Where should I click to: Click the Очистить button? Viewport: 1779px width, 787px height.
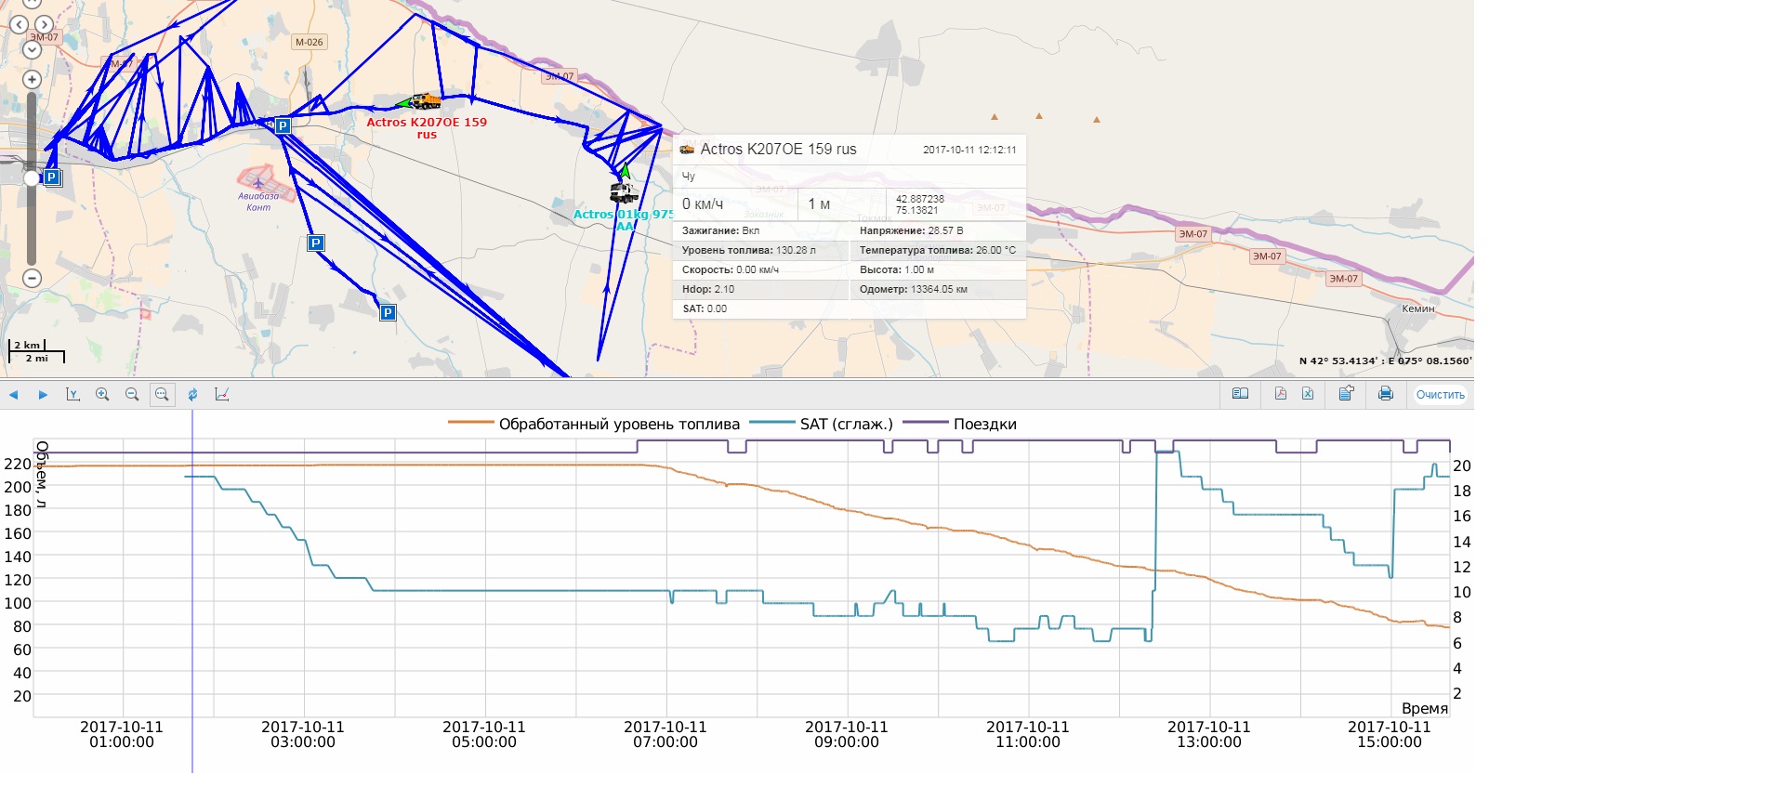coord(1440,395)
